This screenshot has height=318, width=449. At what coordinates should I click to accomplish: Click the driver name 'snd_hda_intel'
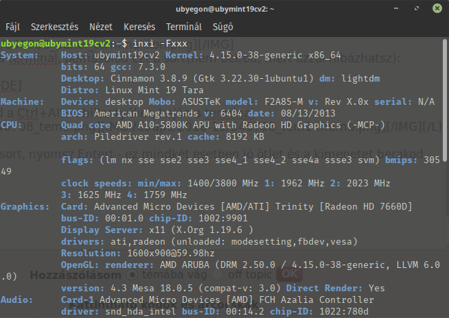click(141, 311)
